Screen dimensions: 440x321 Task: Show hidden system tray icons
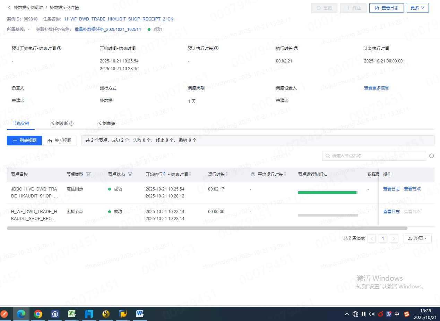(347, 314)
